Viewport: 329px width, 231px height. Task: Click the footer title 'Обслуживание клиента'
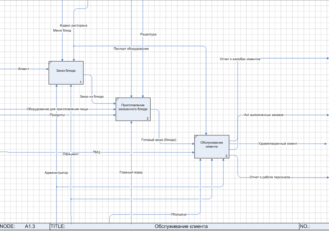tap(181, 227)
